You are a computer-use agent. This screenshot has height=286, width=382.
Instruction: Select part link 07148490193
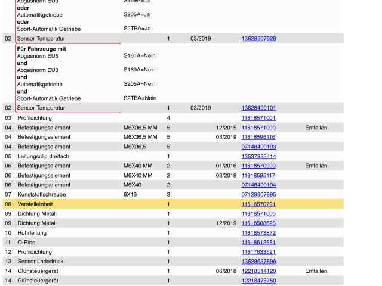[258, 147]
